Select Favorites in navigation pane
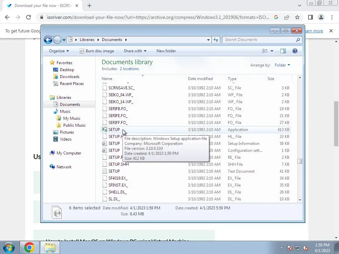The image size is (339, 254). click(x=64, y=63)
